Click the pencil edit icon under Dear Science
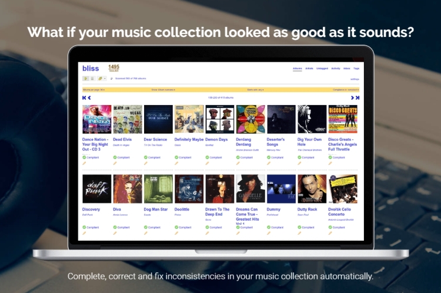Viewport: 441px width, 293px height. pyautogui.click(x=146, y=163)
